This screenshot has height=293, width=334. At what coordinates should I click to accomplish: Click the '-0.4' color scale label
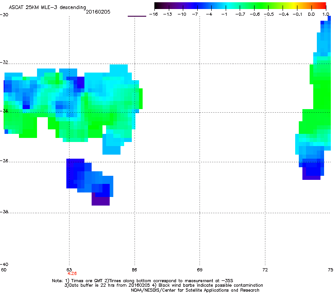click(284, 14)
